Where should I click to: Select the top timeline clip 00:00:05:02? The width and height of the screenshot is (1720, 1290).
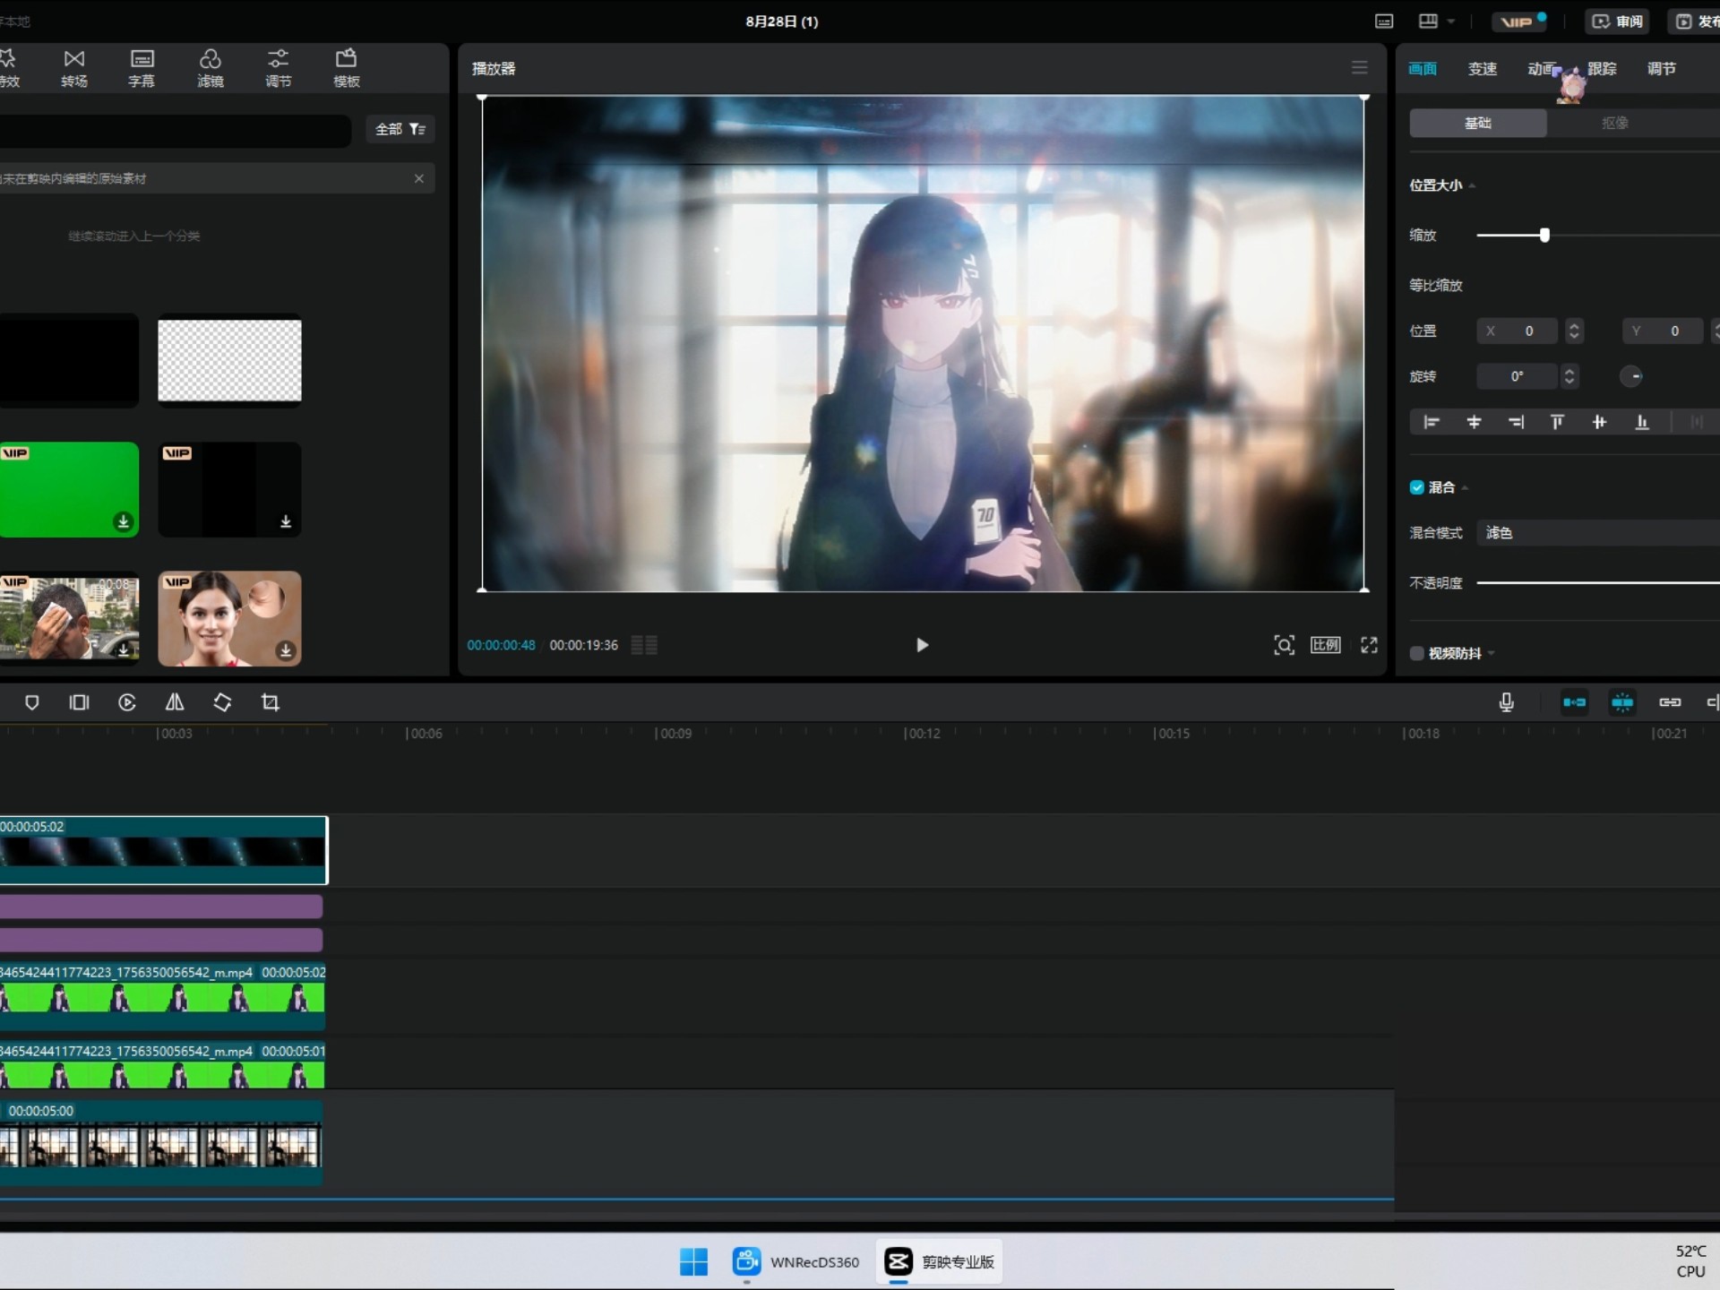pyautogui.click(x=163, y=850)
